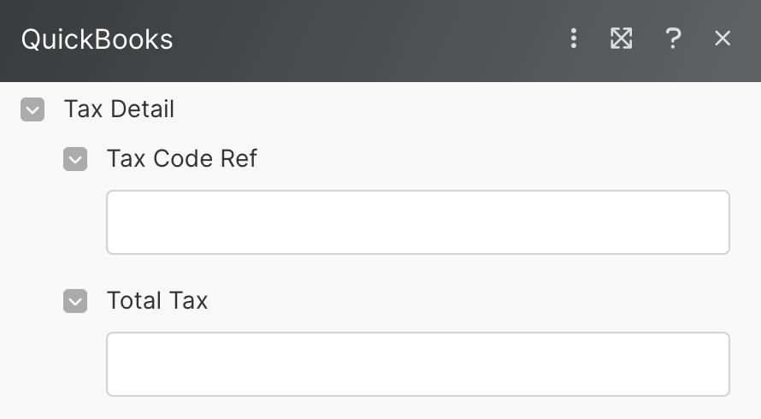Collapse the Tax Detail section

point(32,109)
